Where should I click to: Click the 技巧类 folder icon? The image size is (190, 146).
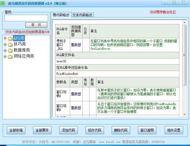coord(10,44)
